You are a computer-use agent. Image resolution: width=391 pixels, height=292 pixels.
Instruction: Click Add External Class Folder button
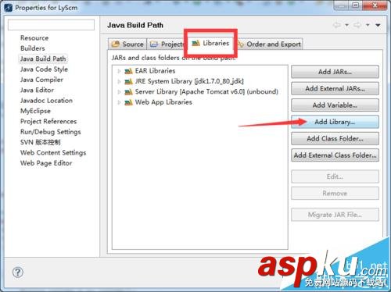335,155
